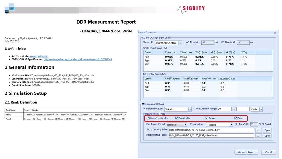
Task: Click the Generate Report button
Action: point(246,152)
